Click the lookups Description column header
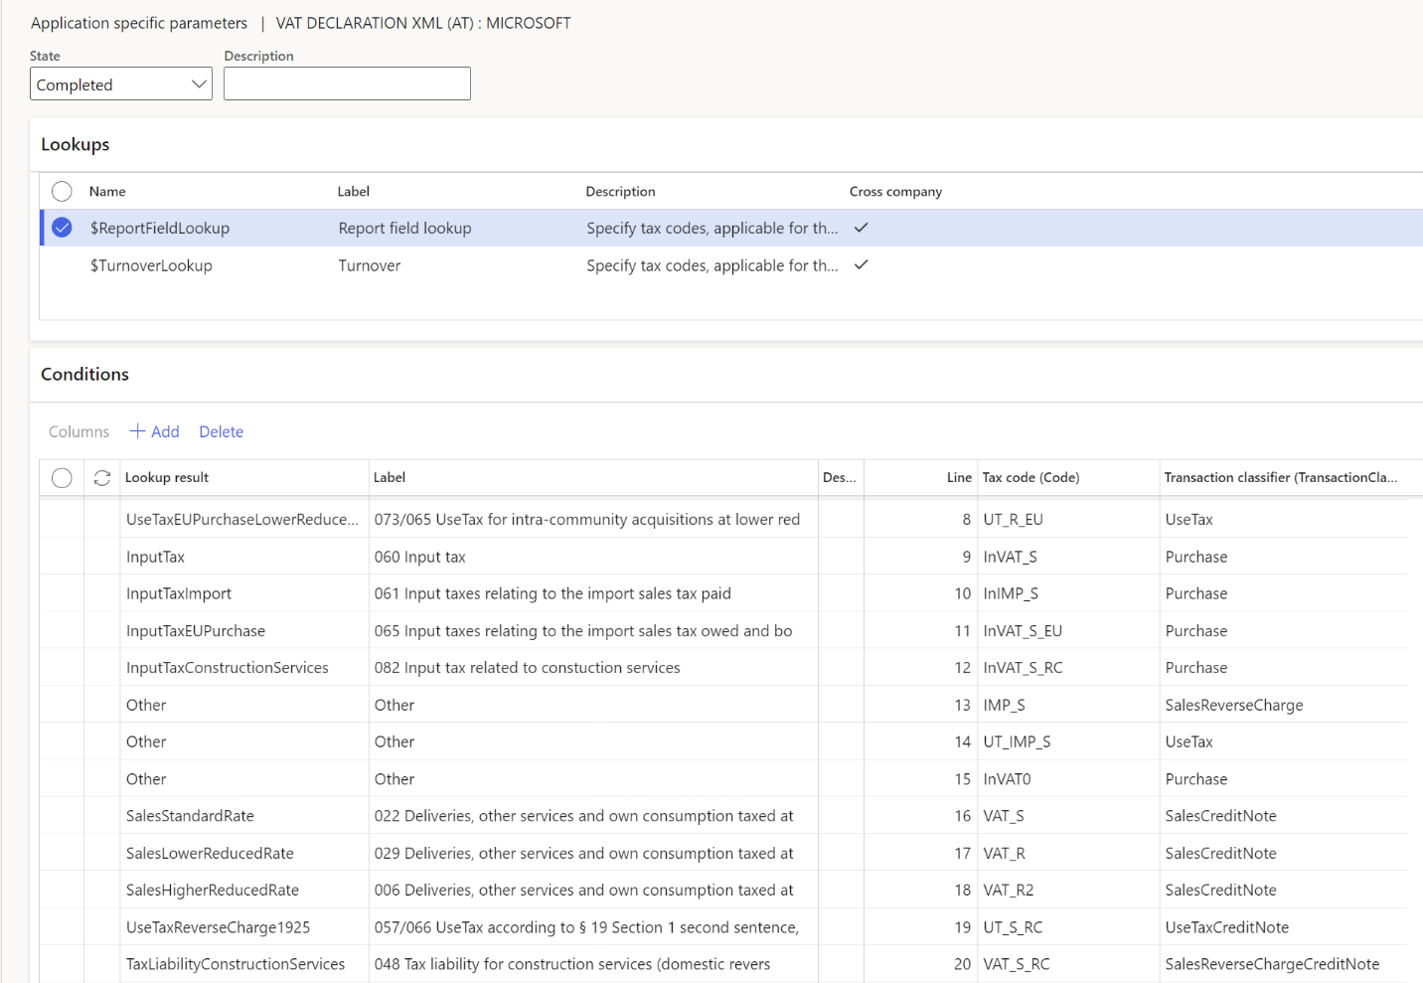This screenshot has width=1423, height=983. click(x=620, y=191)
